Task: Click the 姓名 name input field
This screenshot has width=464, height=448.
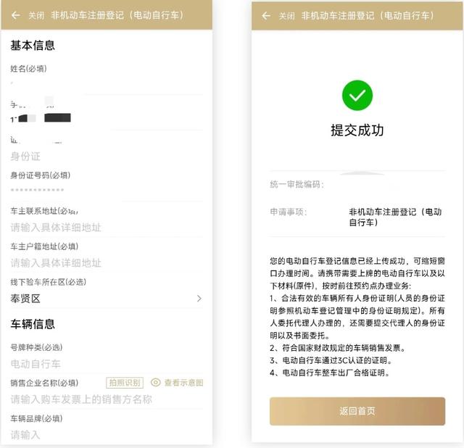Action: 107,83
